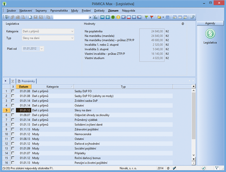Click the table scrollbar up arrow
The image size is (226, 172).
[193, 91]
